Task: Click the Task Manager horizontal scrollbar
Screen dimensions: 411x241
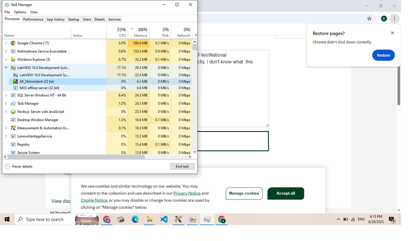Action: tap(76, 157)
